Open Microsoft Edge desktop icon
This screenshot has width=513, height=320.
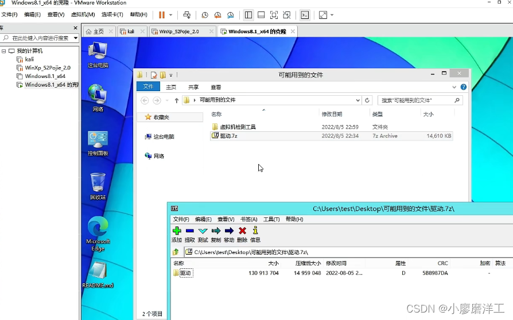[98, 234]
